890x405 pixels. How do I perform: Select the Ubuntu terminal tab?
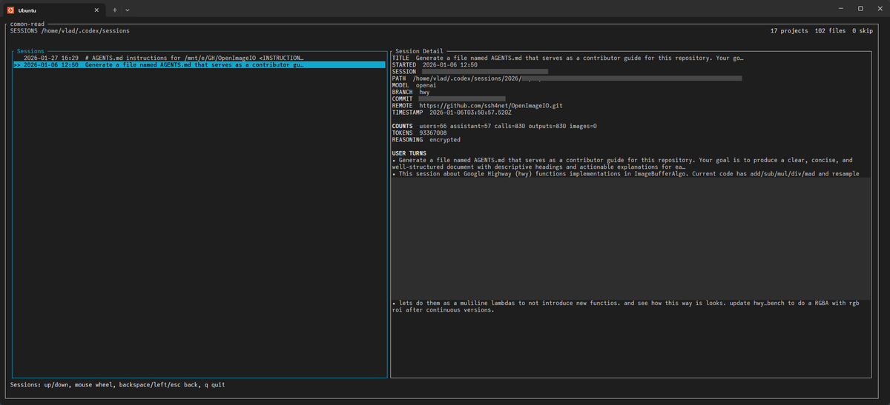(x=53, y=9)
